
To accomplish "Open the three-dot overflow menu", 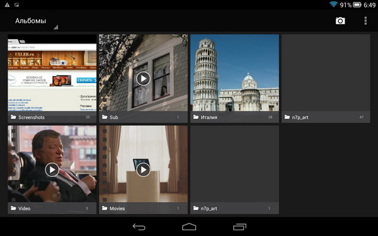I will tap(365, 21).
